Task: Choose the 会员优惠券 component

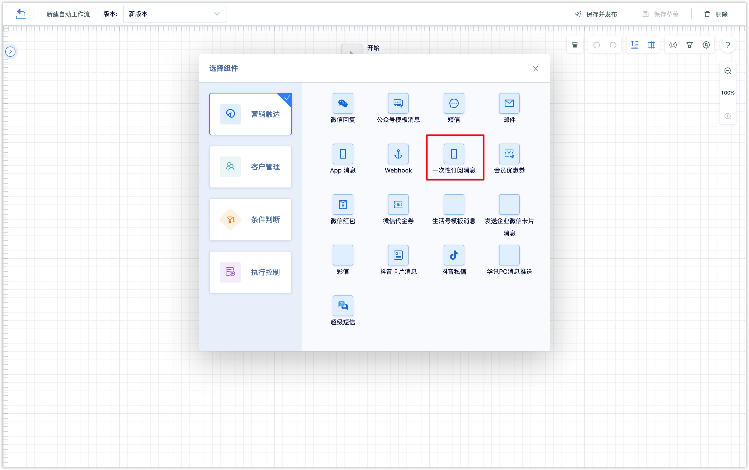Action: (x=509, y=159)
